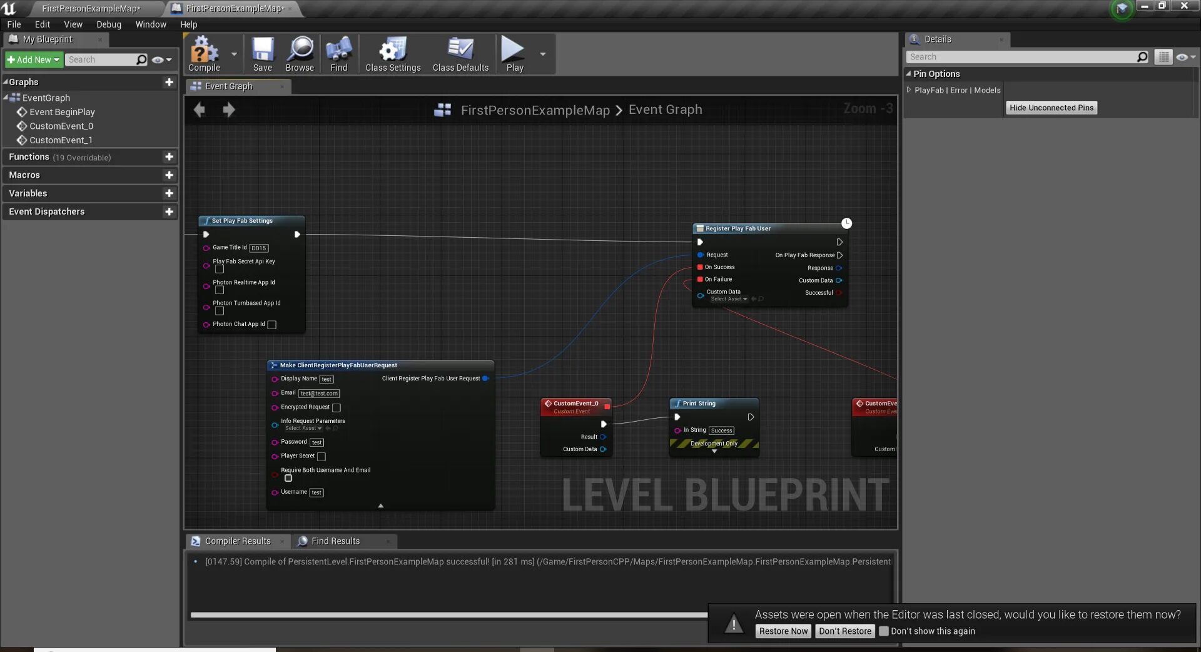
Task: Add a new function with plus icon
Action: 169,157
